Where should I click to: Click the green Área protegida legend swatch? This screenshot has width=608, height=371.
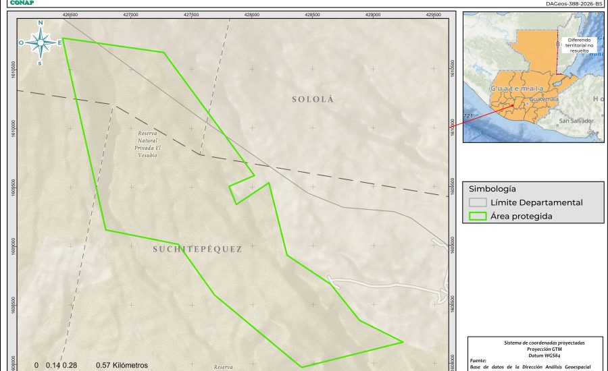(x=478, y=217)
